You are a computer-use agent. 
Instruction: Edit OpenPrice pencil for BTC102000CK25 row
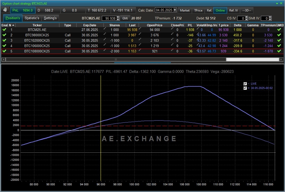[140, 39]
